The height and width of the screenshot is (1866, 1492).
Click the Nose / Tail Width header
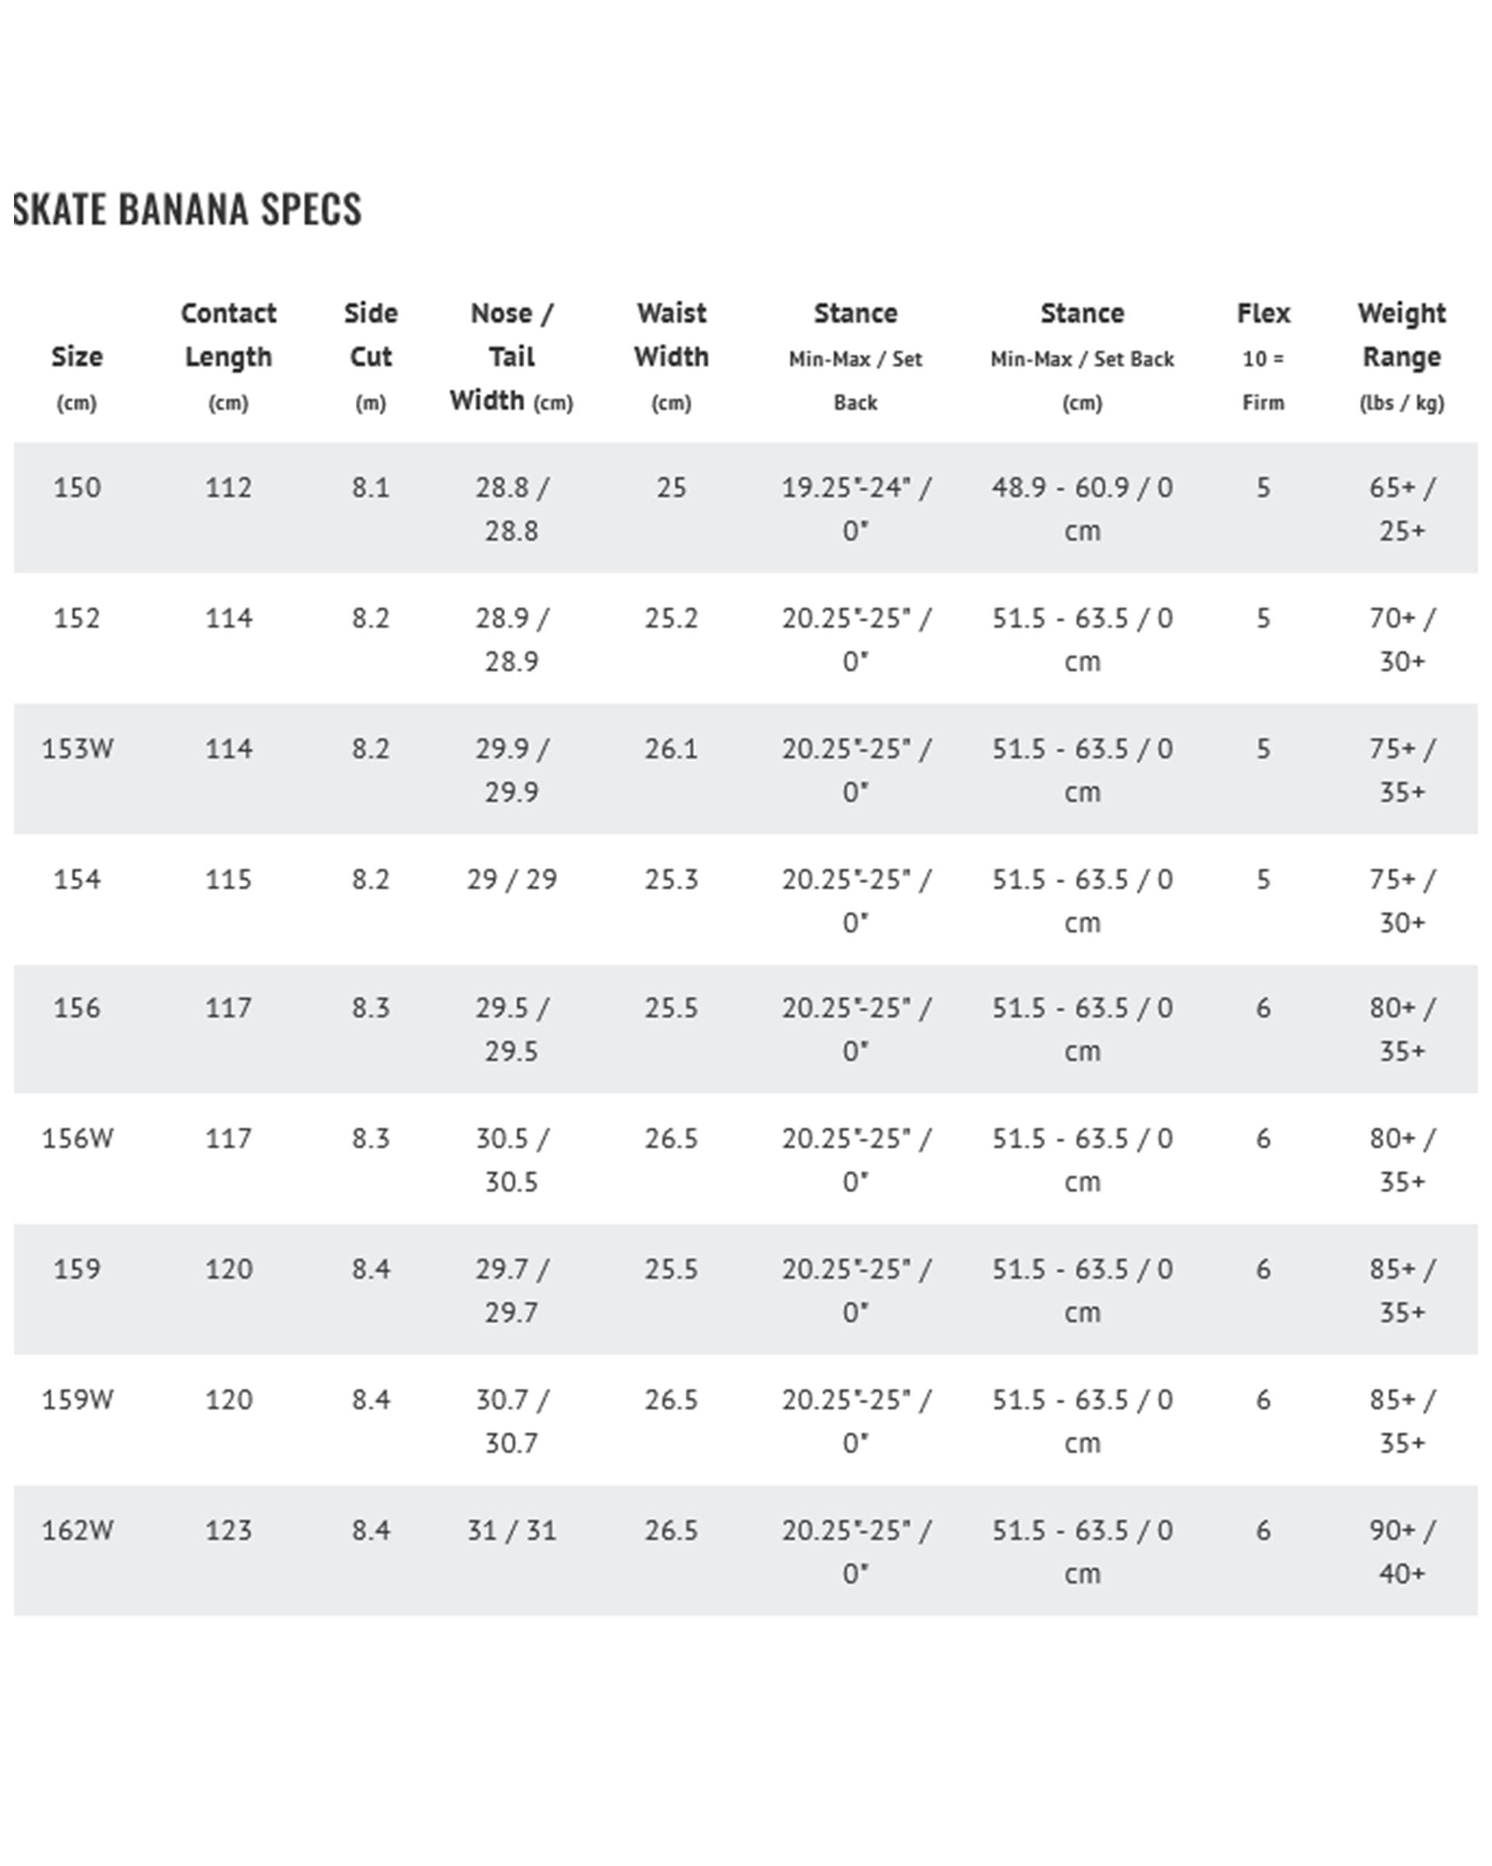(511, 357)
